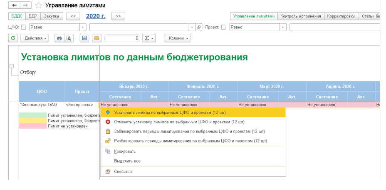
Task: Open the ЦФО comparison type dropdown
Action: (83, 27)
